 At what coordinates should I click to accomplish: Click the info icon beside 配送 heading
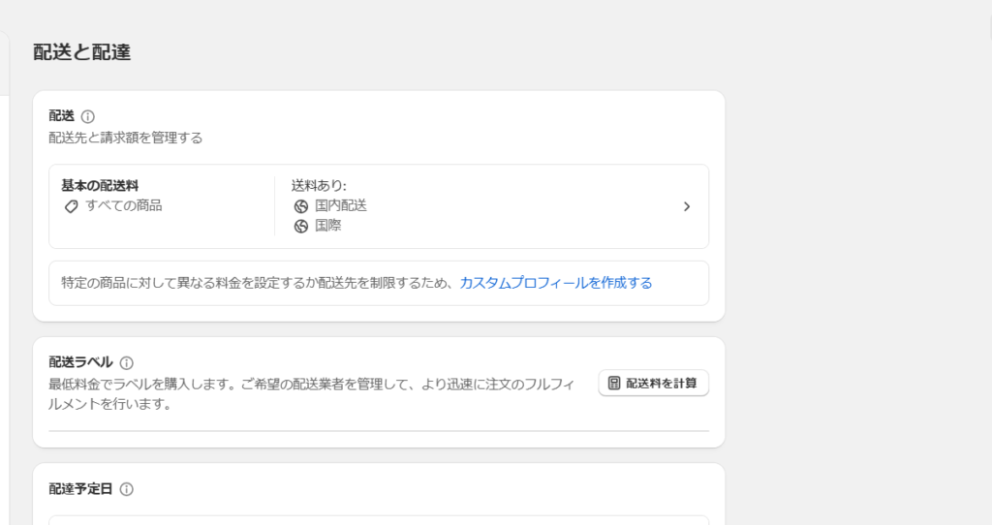88,116
